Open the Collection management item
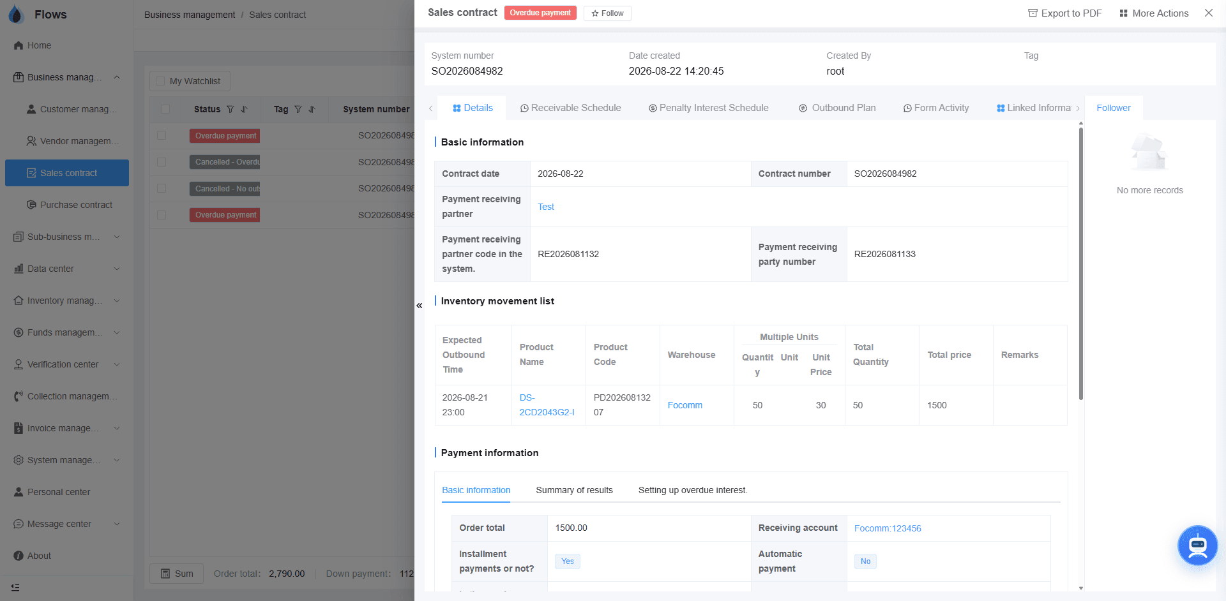 click(66, 396)
